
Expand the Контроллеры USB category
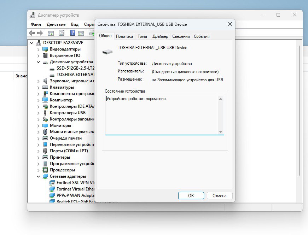(39, 113)
